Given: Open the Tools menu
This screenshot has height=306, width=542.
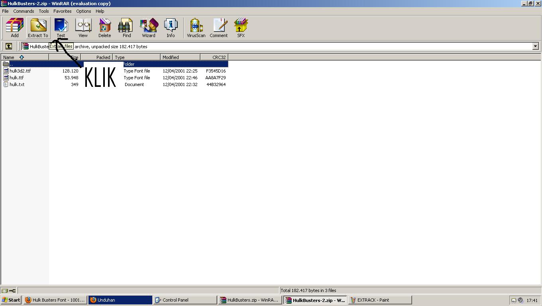Looking at the screenshot, I should [x=44, y=11].
